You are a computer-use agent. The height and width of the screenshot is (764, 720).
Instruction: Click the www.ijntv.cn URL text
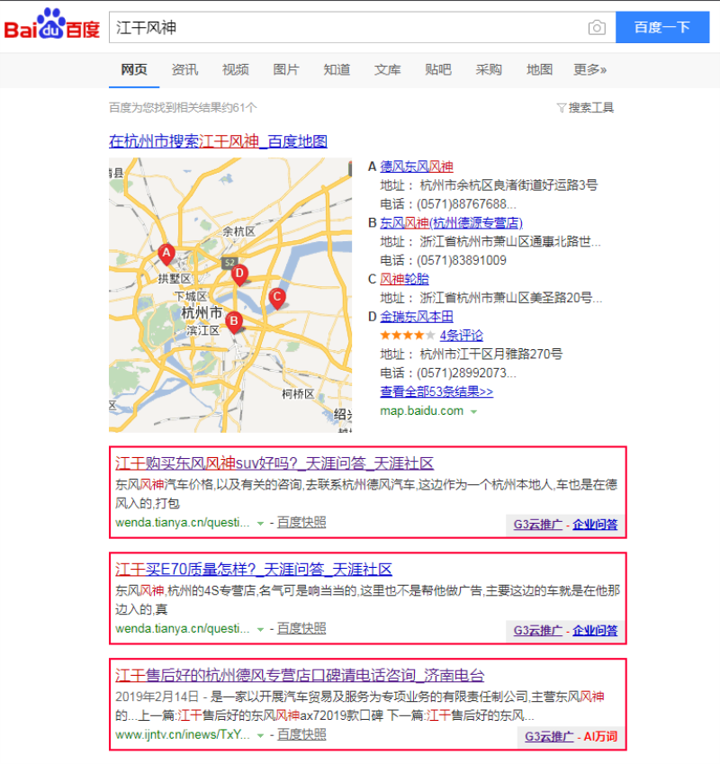[x=182, y=734]
